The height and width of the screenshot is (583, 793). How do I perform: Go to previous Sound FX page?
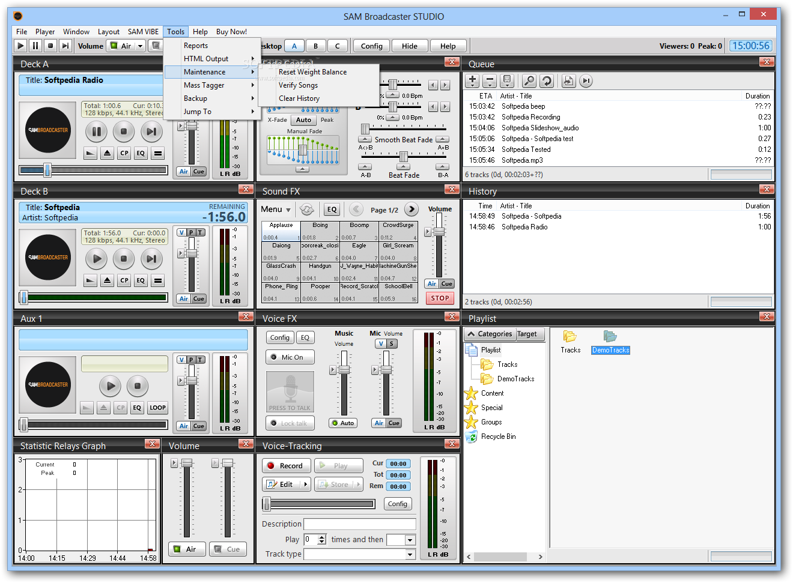point(356,209)
